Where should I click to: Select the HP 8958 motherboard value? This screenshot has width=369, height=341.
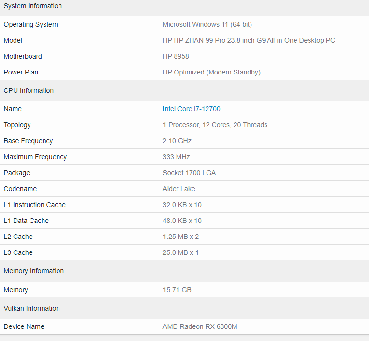176,56
